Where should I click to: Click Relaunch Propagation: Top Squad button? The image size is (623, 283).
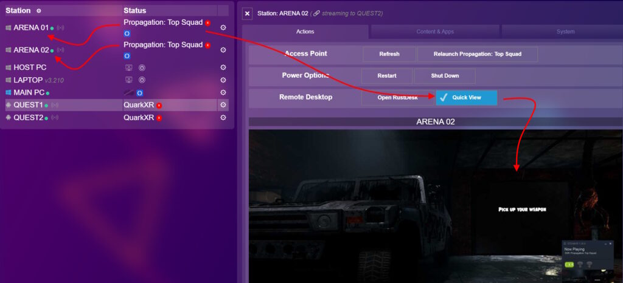[477, 54]
